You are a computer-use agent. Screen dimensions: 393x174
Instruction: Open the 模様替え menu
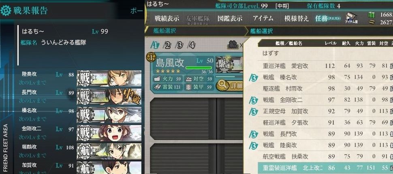point(297,19)
